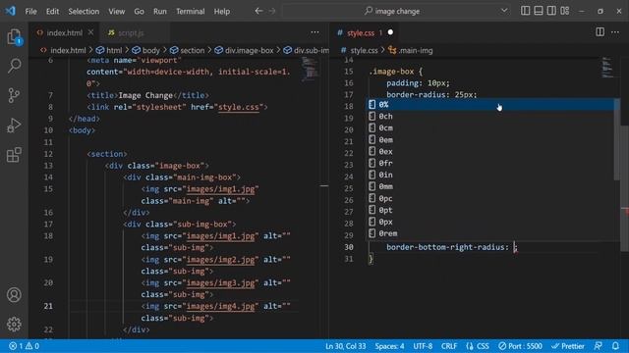
Task: Click the Prettier status bar item
Action: (x=568, y=346)
